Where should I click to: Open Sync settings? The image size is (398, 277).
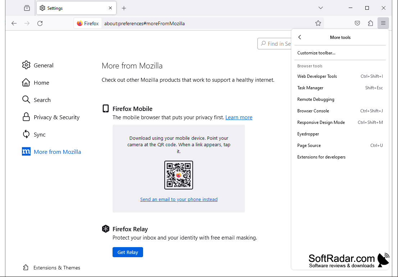(x=40, y=135)
